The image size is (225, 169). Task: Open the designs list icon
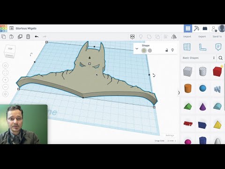pyautogui.click(x=11, y=28)
